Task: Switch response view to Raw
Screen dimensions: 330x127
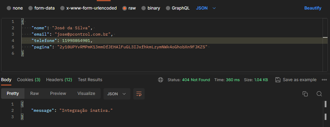Action: coord(34,93)
